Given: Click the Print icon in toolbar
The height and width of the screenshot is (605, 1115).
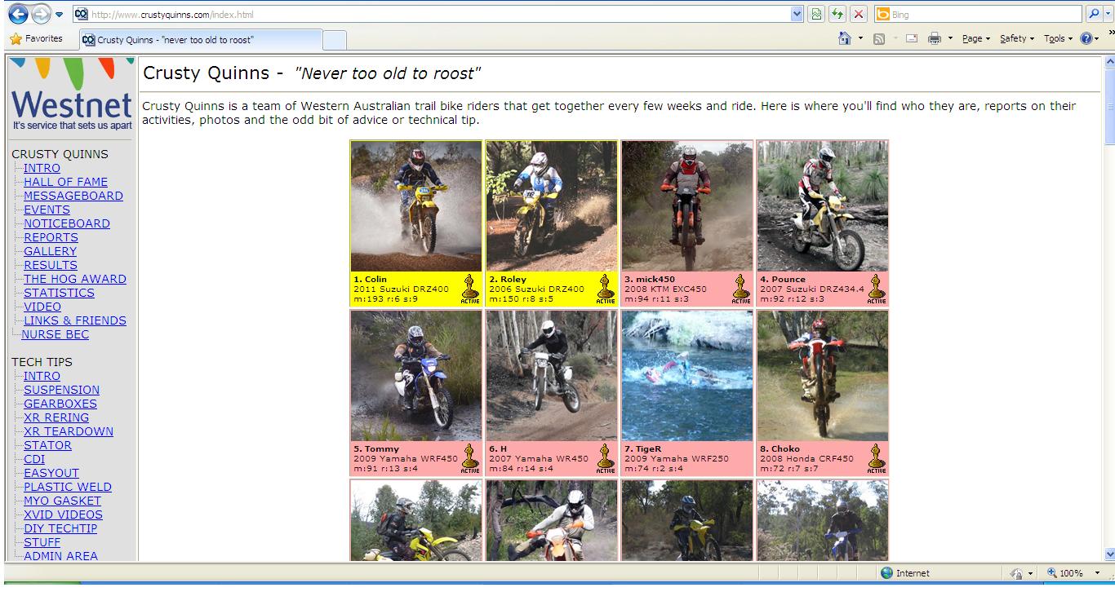Looking at the screenshot, I should click(x=935, y=38).
